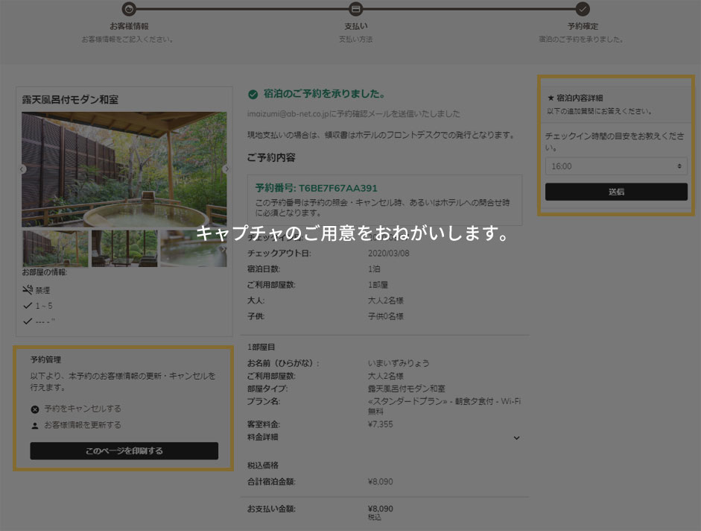Click the 支払い step label in the progress tracker
The height and width of the screenshot is (531, 701).
click(355, 24)
